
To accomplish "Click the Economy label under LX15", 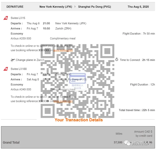I will coord(17,34).
